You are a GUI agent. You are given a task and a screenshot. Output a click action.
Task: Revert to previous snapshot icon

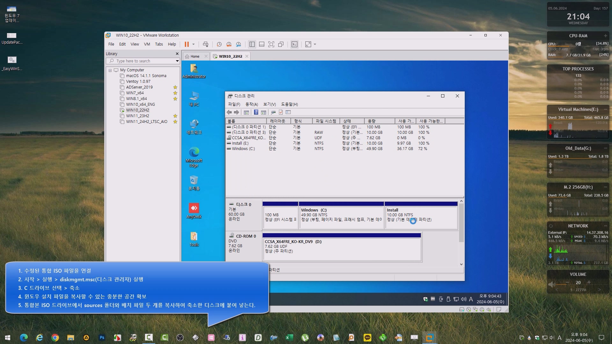[x=229, y=44]
